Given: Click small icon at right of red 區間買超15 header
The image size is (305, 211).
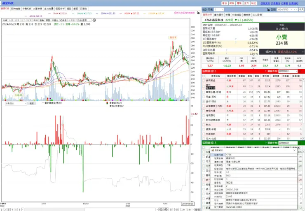Looking at the screenshot, I should pyautogui.click(x=300, y=71).
